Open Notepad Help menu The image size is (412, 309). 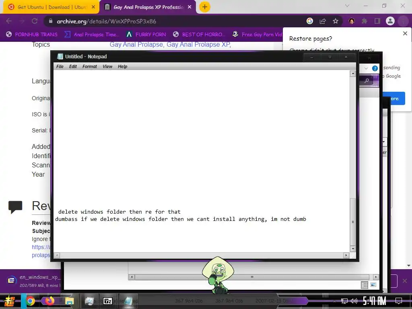click(x=122, y=66)
